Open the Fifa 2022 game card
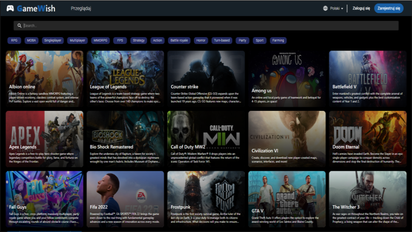412x232 pixels. (x=125, y=199)
